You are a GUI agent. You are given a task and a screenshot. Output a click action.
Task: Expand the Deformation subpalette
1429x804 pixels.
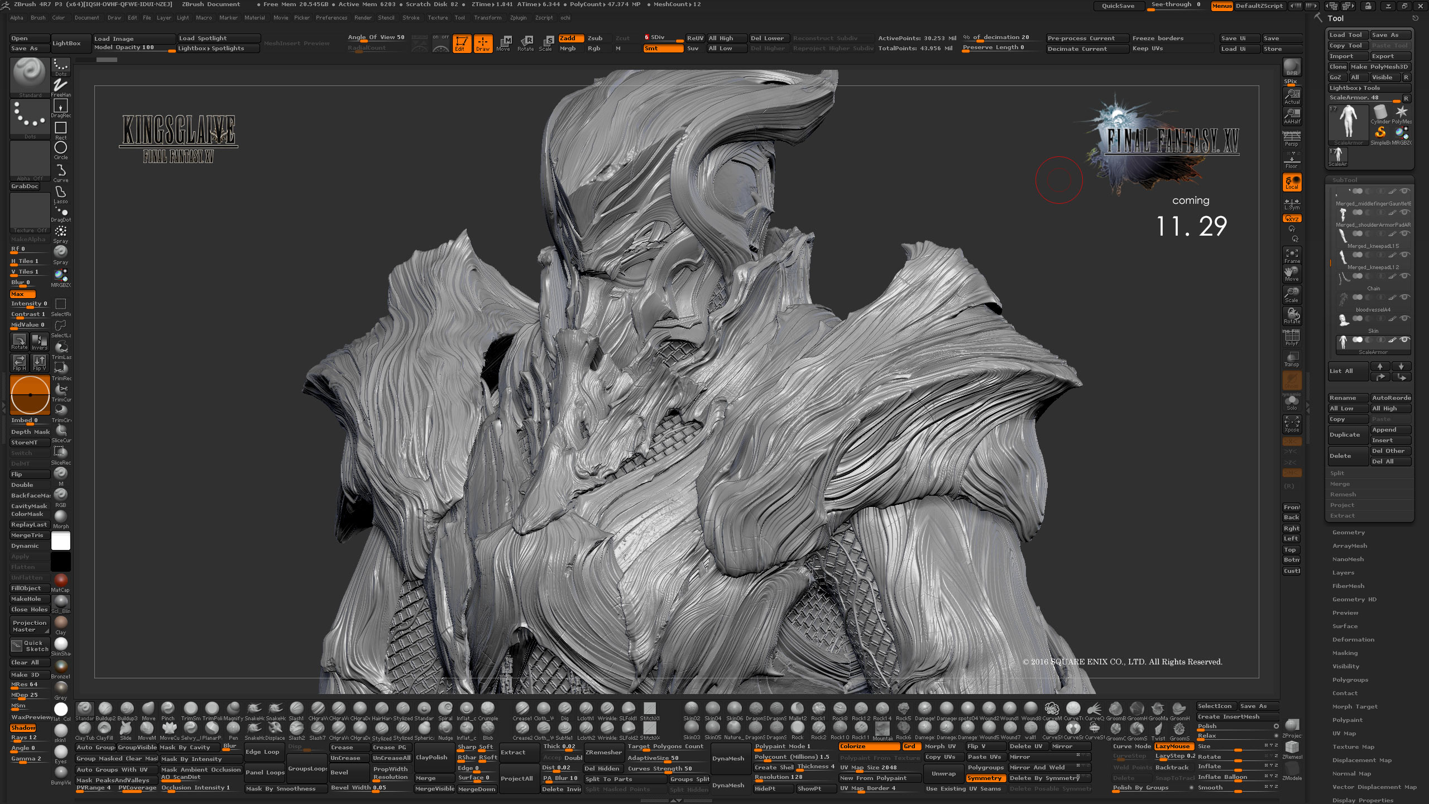click(1353, 639)
